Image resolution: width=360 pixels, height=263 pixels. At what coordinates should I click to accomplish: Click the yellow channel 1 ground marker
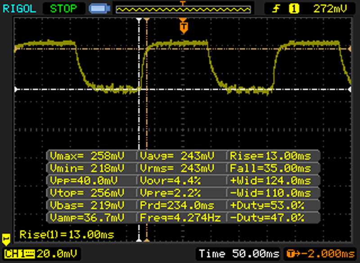(6, 239)
